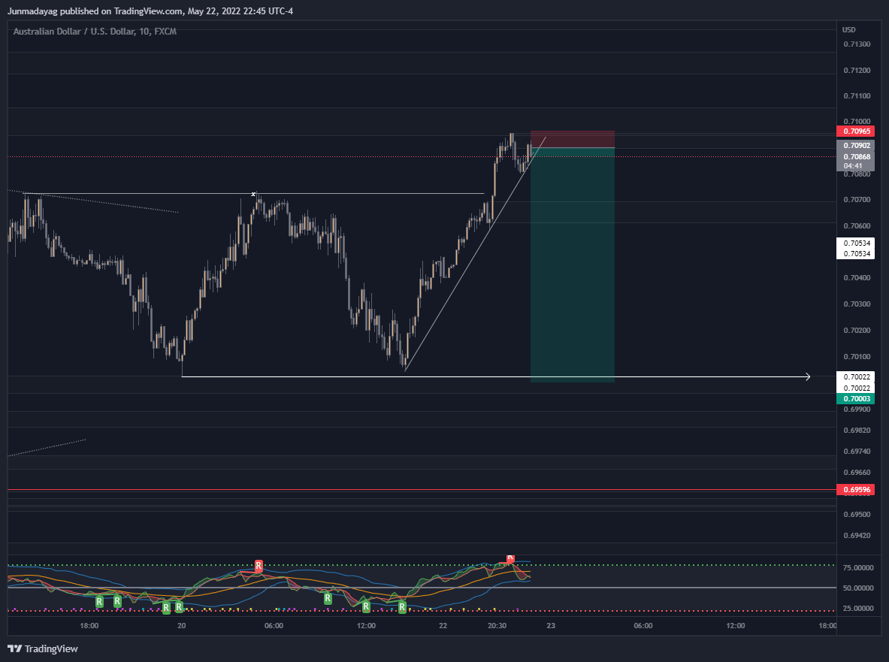Click the 0.70700 price axis value
Screen dimensions: 889x662
[x=857, y=200]
